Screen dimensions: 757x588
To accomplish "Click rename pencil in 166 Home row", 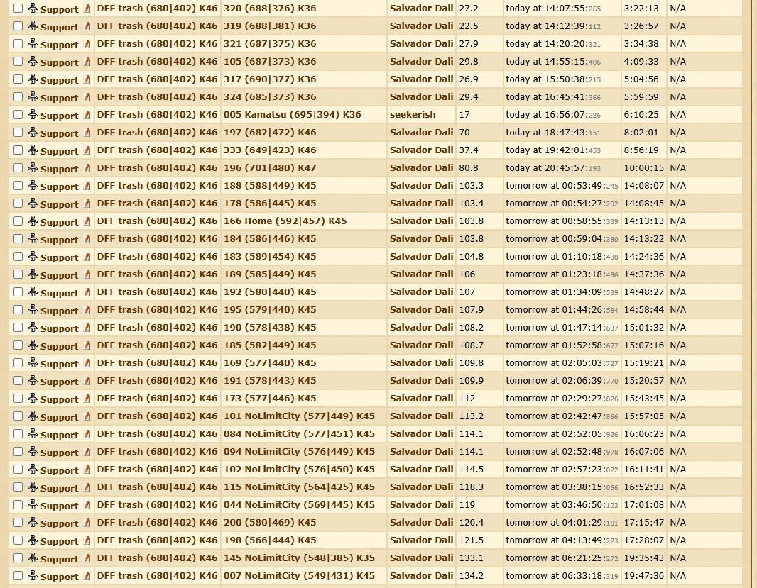I will click(x=87, y=221).
